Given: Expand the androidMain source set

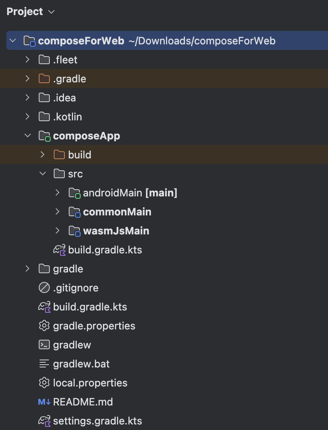Looking at the screenshot, I should click(x=57, y=192).
